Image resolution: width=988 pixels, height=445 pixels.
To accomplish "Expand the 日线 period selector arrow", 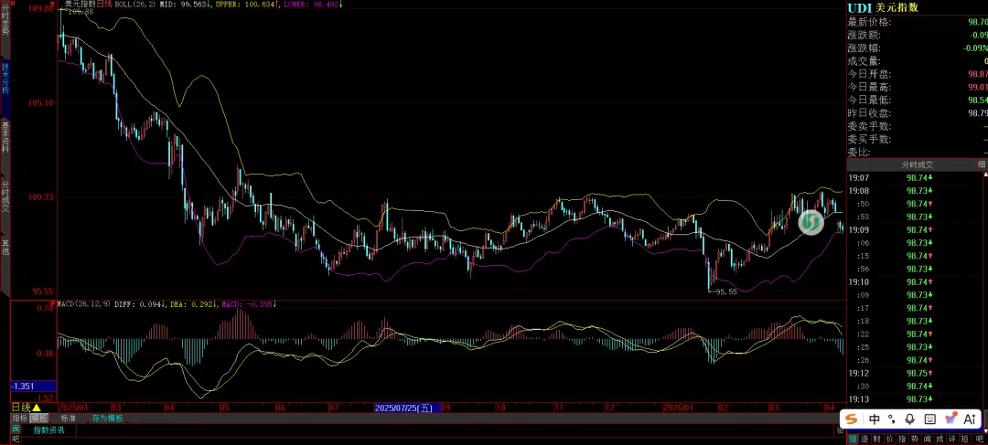I will pos(36,408).
